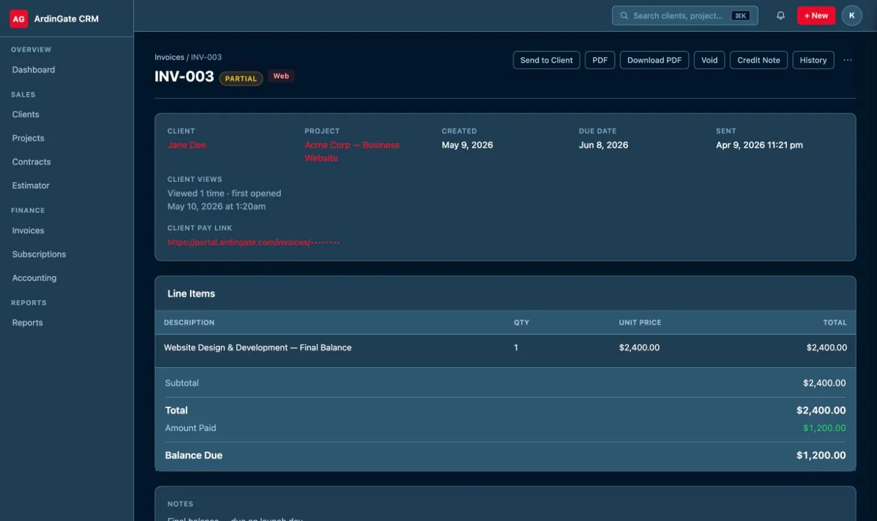Click the Jun 8, 2026 due date

tap(603, 145)
